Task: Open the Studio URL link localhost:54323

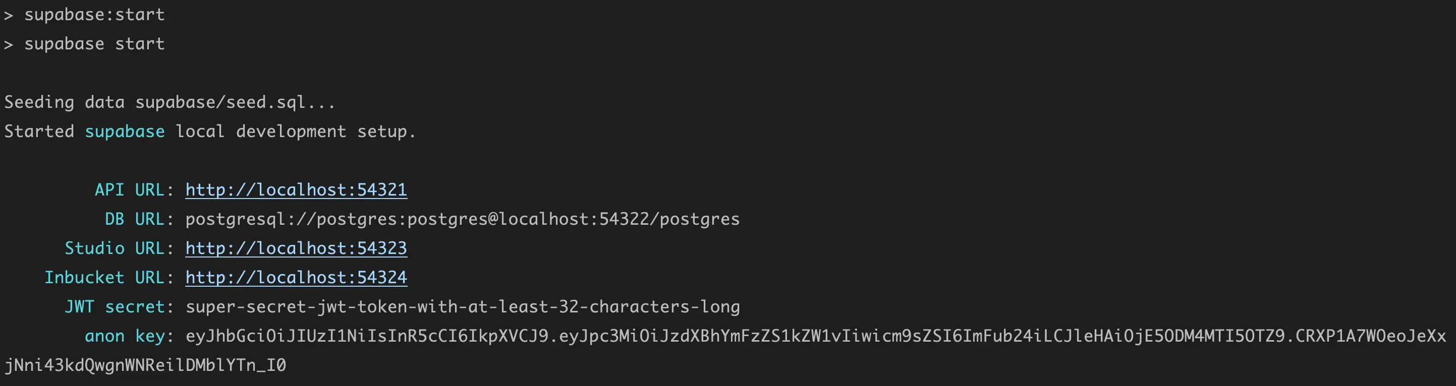Action: [296, 248]
